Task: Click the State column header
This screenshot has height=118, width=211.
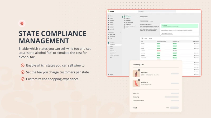Action: coord(142,41)
